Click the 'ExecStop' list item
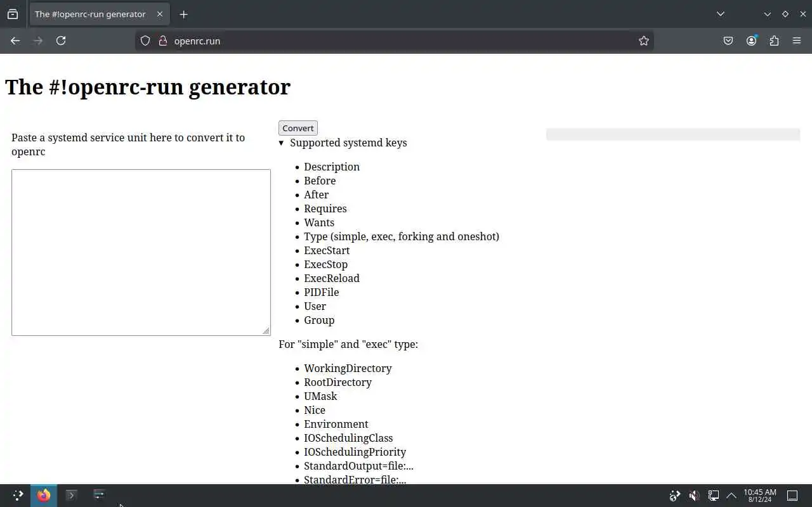812x507 pixels. point(326,264)
